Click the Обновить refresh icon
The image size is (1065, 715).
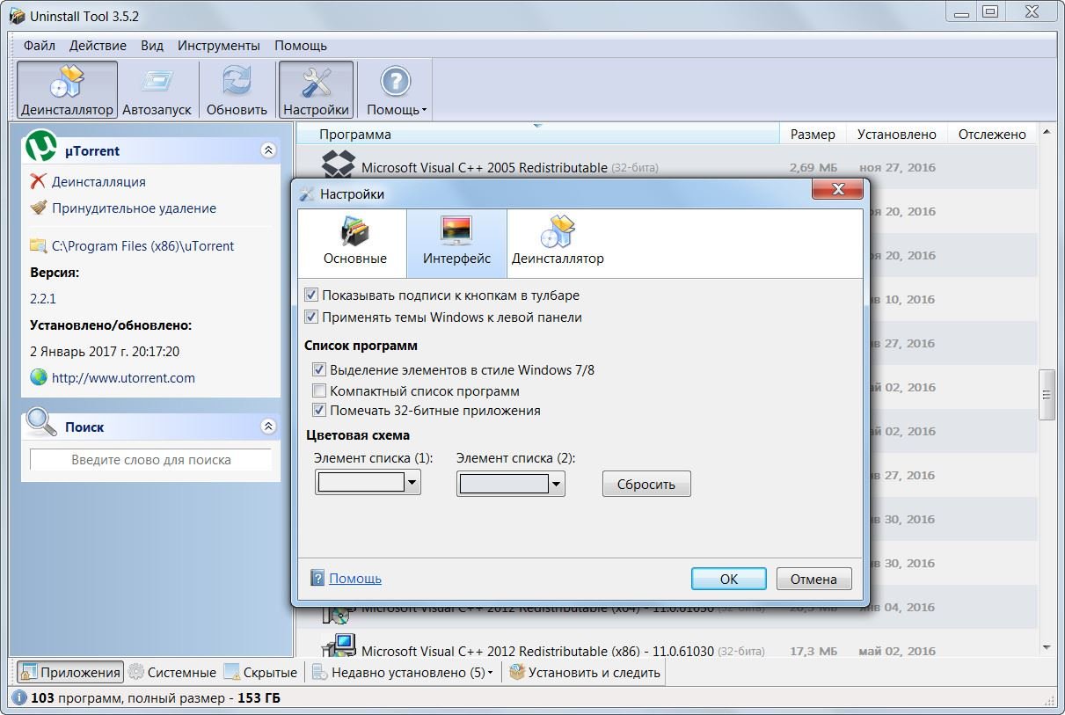(237, 83)
